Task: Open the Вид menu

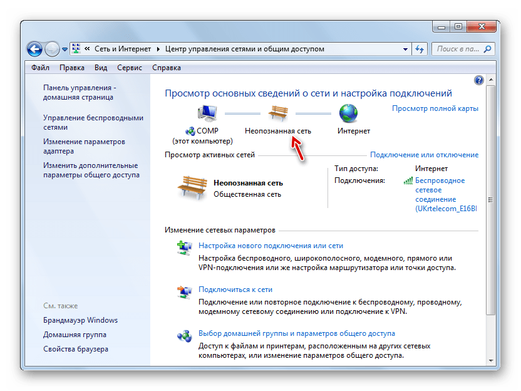Action: tap(101, 68)
